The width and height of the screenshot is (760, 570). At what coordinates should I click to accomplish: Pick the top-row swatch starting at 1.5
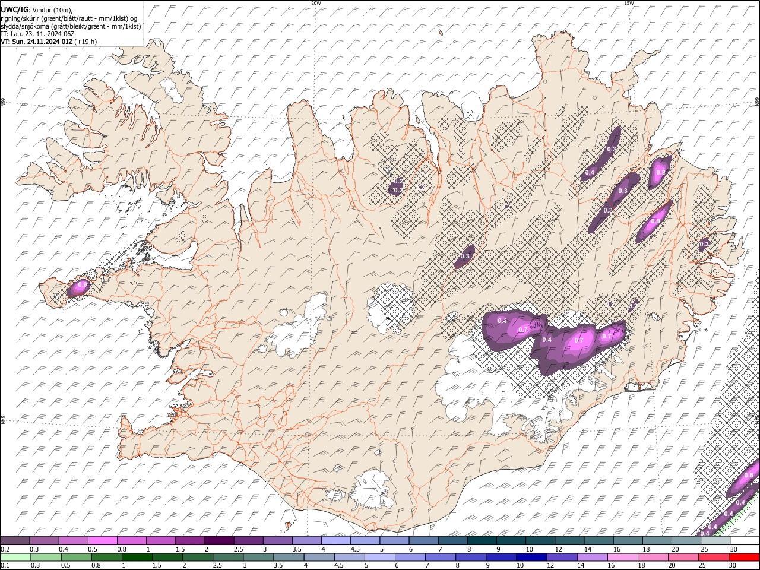click(x=189, y=541)
